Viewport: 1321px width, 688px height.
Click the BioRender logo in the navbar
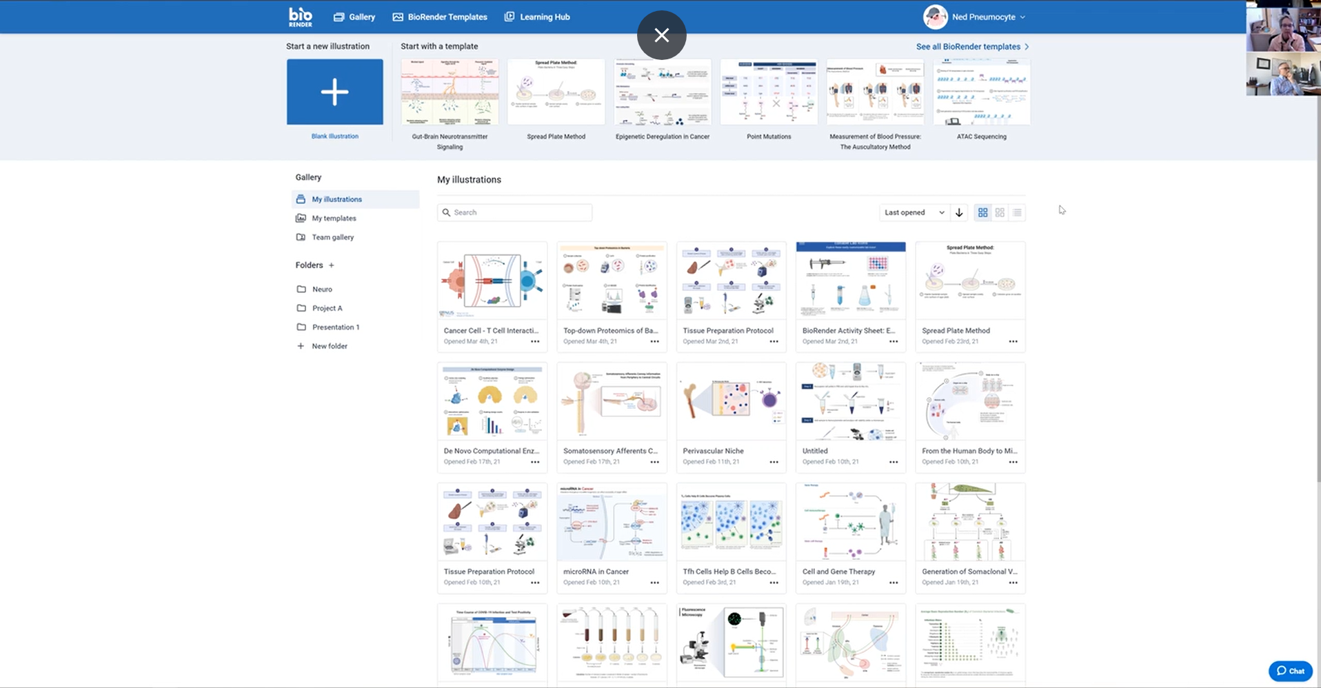pos(300,16)
